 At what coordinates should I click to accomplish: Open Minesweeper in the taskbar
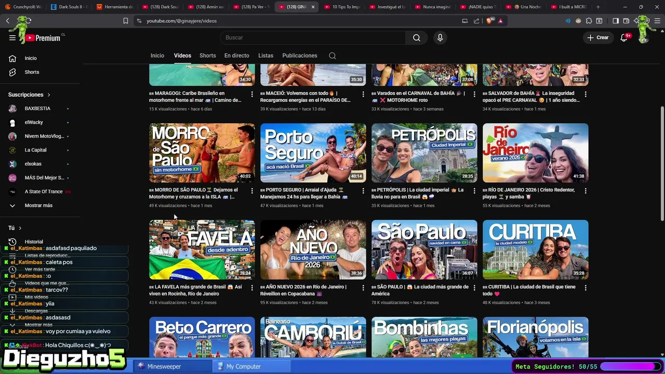[x=172, y=366]
